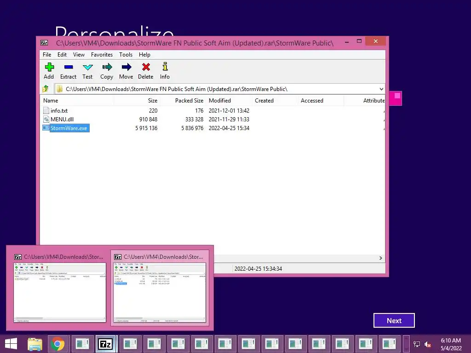Open the Tools menu

coord(126,55)
